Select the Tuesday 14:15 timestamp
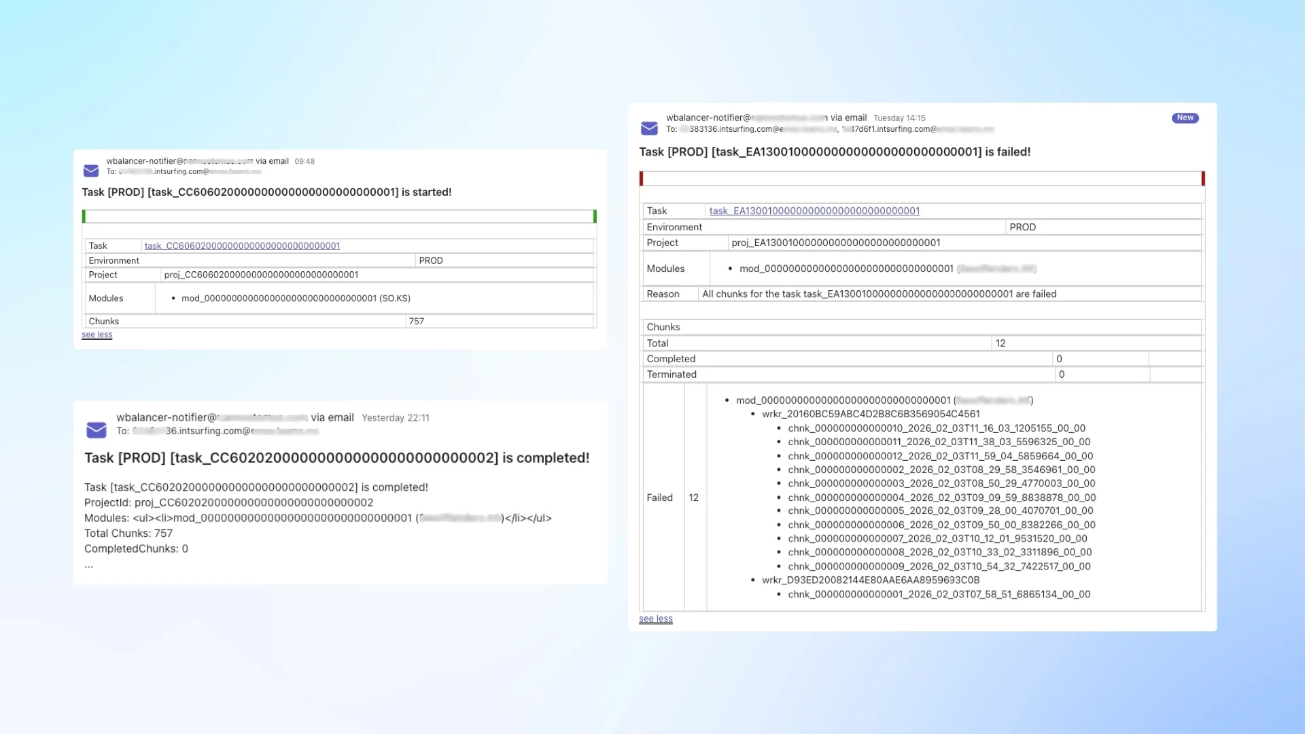Image resolution: width=1305 pixels, height=734 pixels. click(x=899, y=118)
